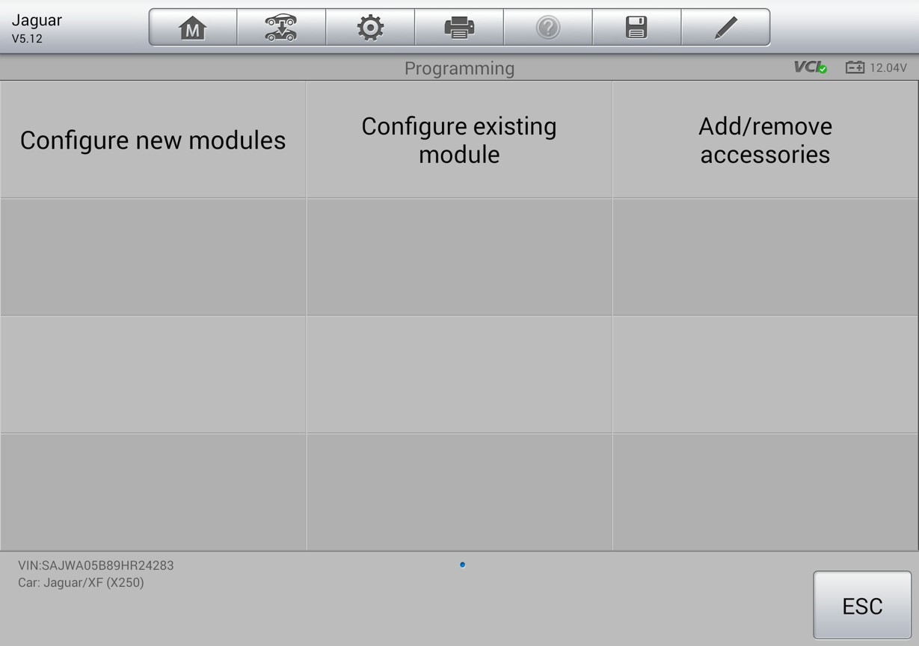This screenshot has height=646, width=919.
Task: Click empty grid cell below Configure new modules
Action: [x=153, y=256]
